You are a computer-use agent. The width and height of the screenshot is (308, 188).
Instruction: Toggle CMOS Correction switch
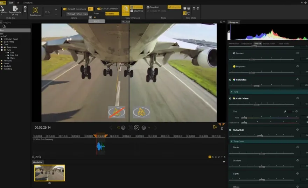point(99,9)
